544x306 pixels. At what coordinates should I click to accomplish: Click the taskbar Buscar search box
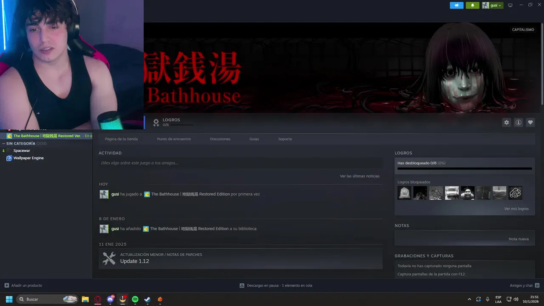click(x=48, y=299)
